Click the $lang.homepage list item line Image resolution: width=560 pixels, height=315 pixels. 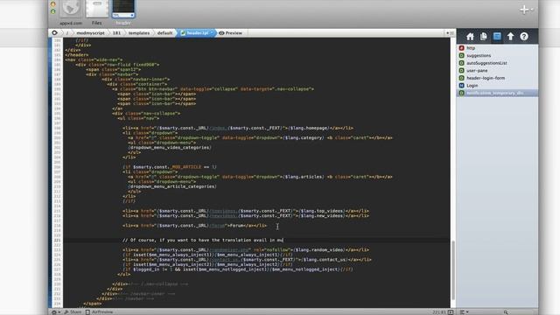tap(238, 128)
